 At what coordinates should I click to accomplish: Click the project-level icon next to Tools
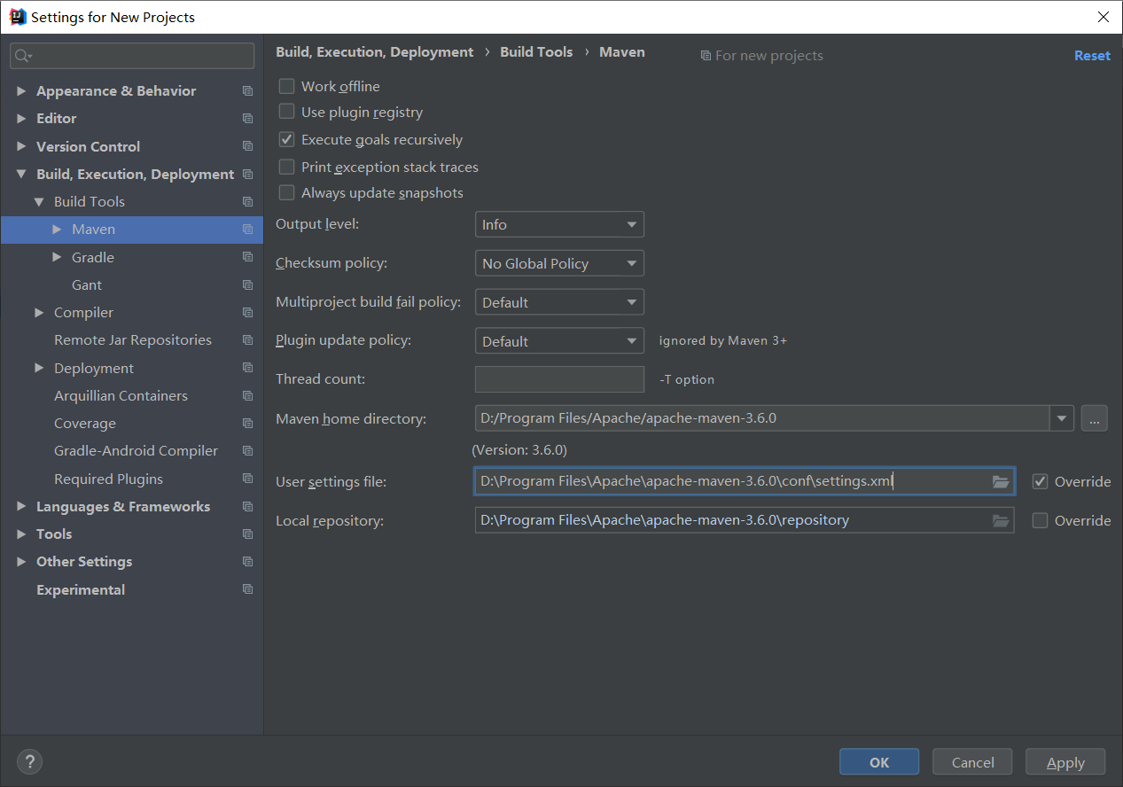247,534
